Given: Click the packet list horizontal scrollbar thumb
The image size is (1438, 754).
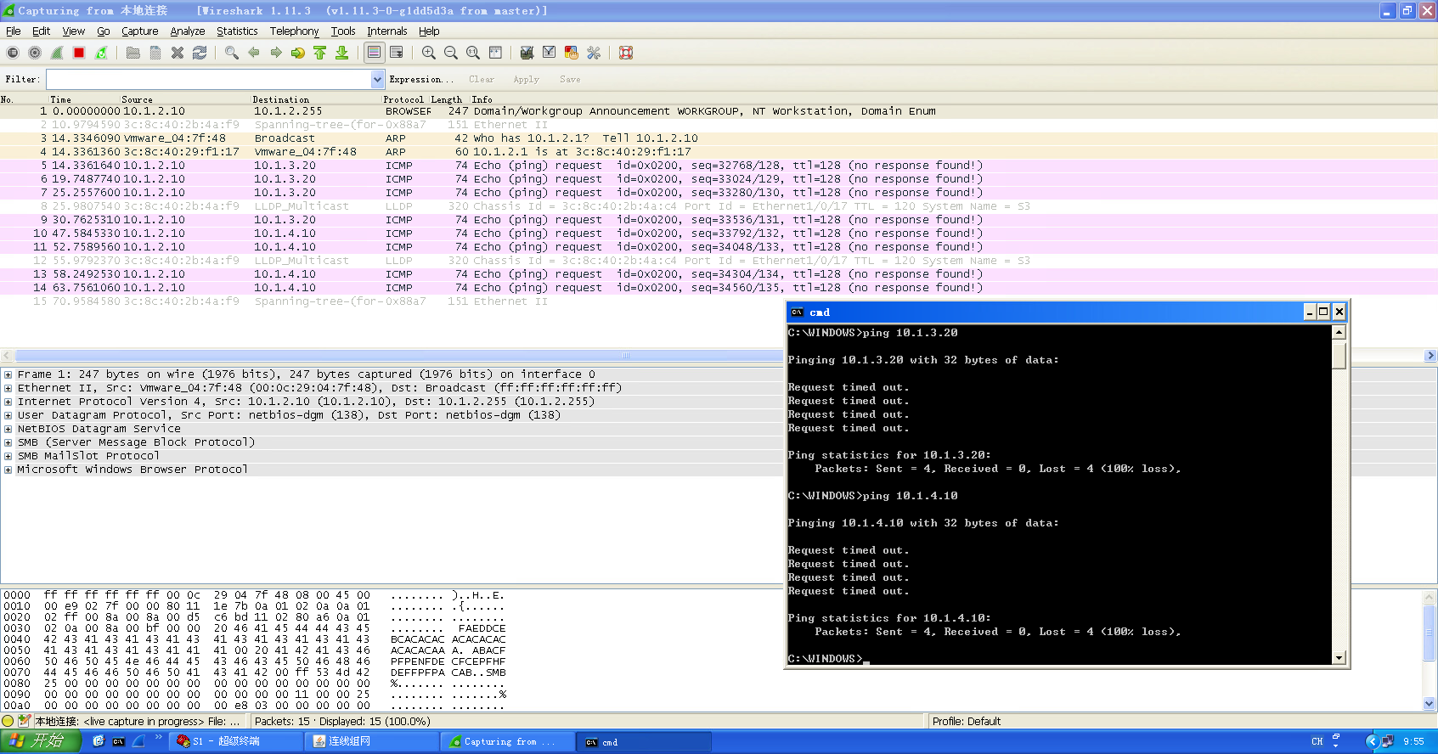Looking at the screenshot, I should pos(627,356).
